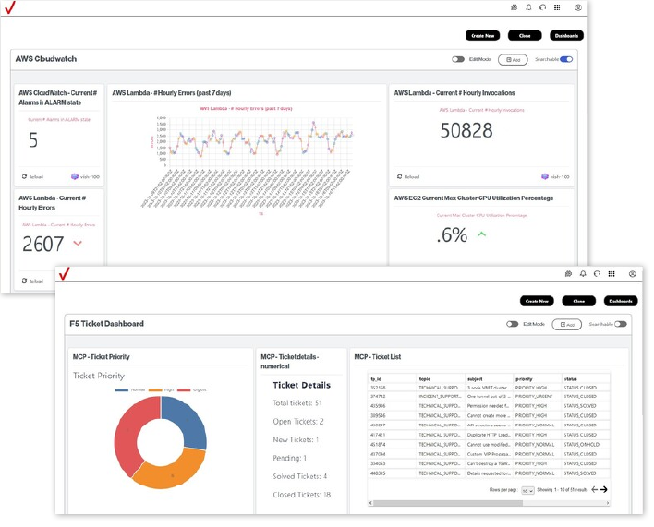Click green up trend arrow beside .6%
The width and height of the screenshot is (654, 527).
click(482, 234)
